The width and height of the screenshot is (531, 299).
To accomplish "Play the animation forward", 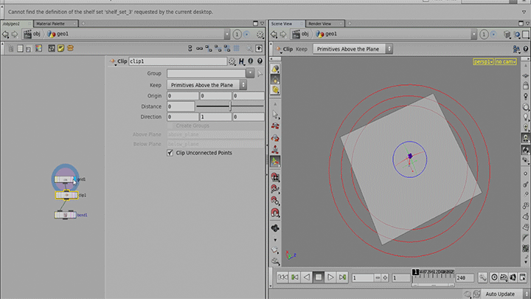I will [330, 278].
